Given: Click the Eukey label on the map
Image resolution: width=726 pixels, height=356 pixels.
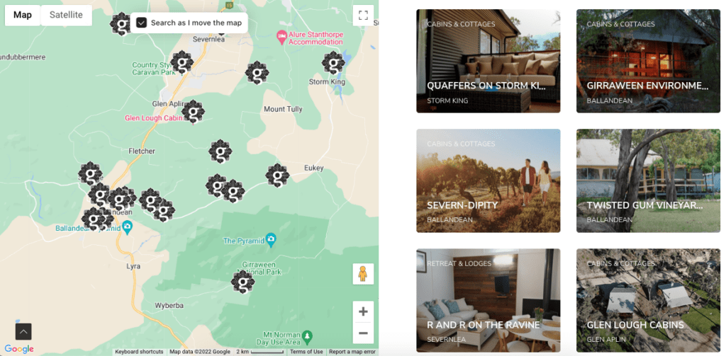Looking at the screenshot, I should [314, 168].
